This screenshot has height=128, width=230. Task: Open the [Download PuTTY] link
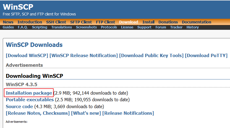206,55
